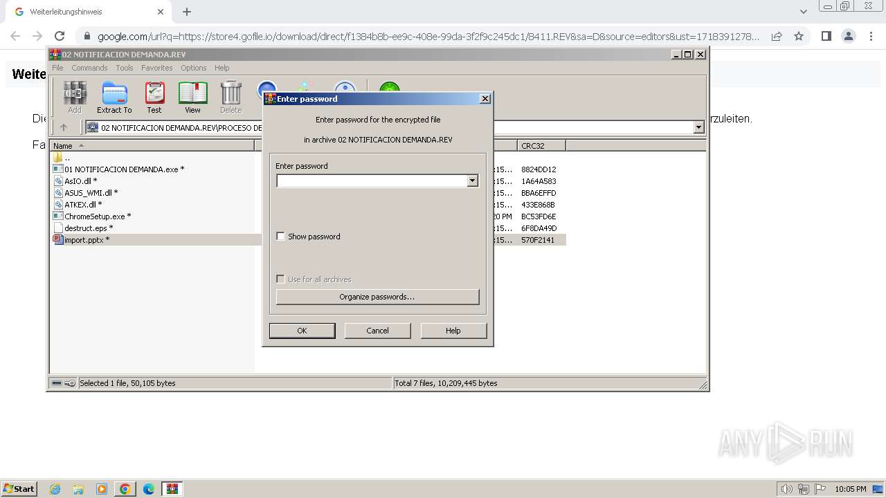Click CRC32 value 8824DD12
886x498 pixels.
click(539, 169)
